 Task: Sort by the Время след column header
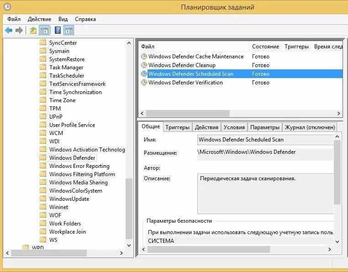coord(327,47)
